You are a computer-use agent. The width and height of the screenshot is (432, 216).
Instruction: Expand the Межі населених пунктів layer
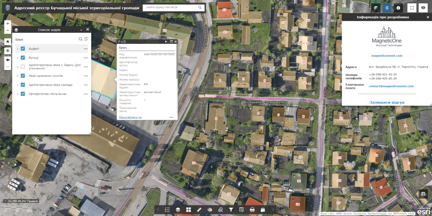click(18, 76)
